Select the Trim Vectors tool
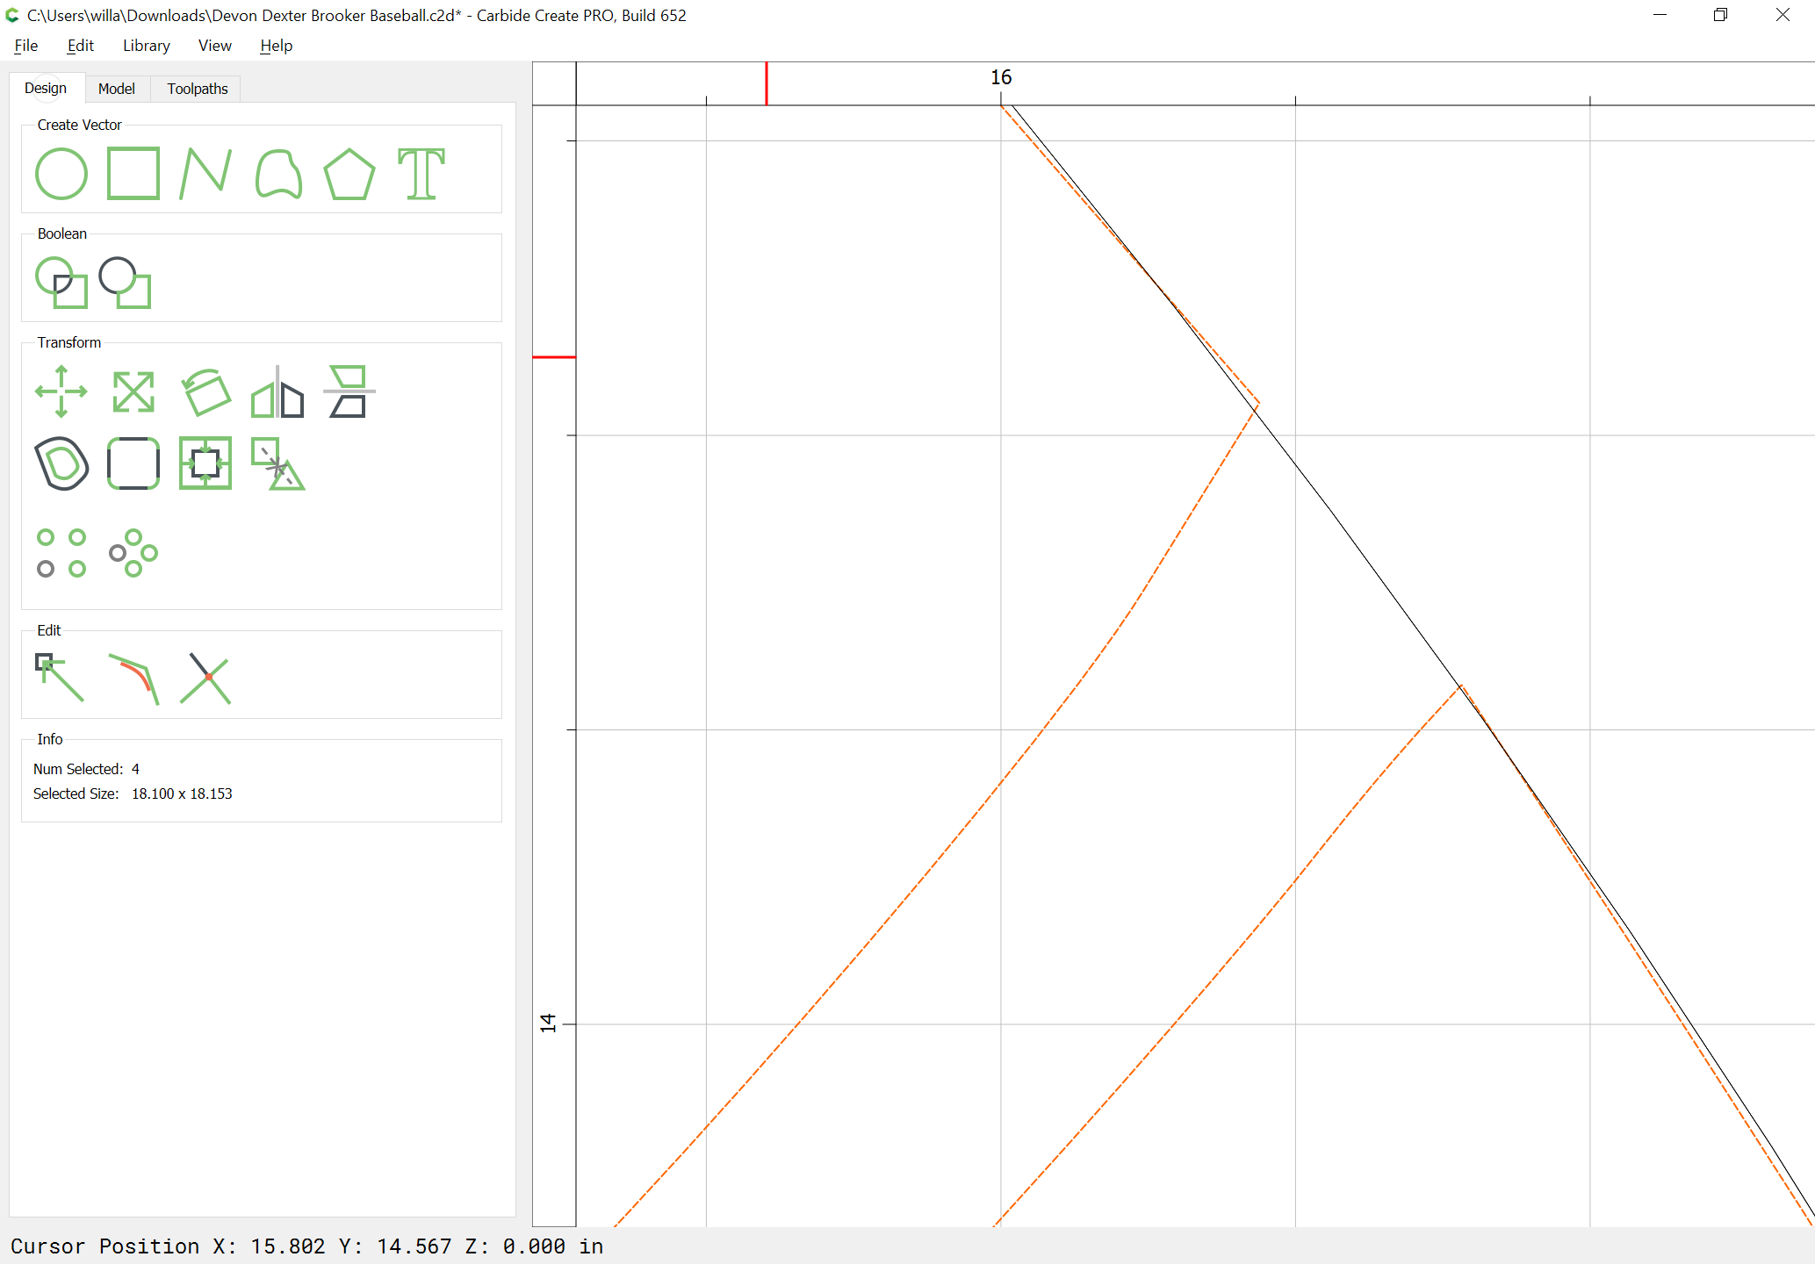Screen dimensions: 1815x1264 pyautogui.click(x=205, y=678)
